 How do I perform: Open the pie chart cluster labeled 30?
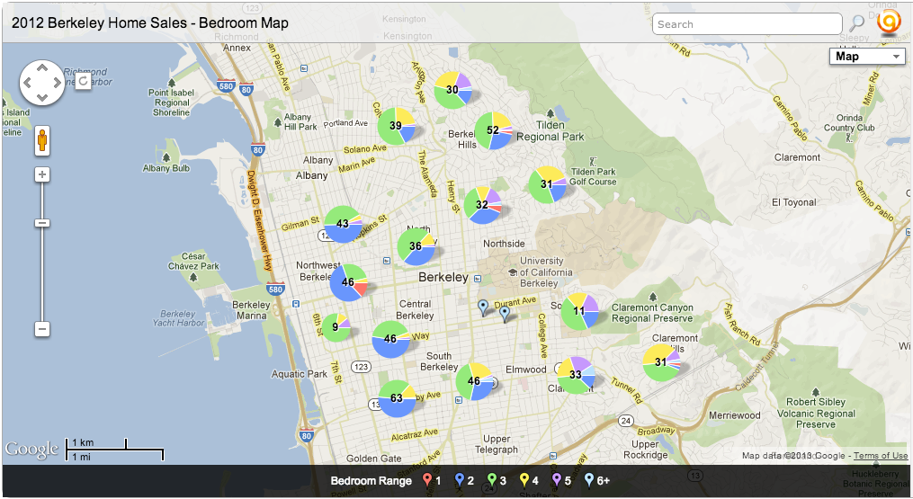[452, 90]
